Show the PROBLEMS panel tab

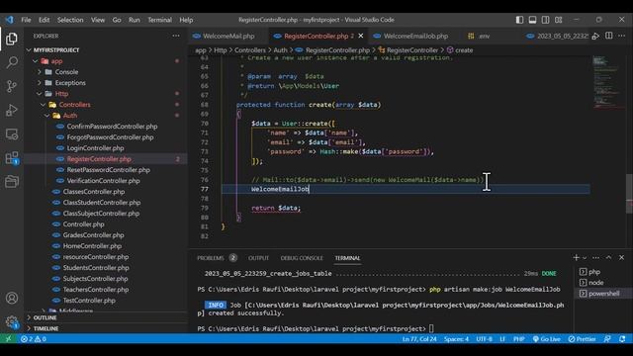pyautogui.click(x=211, y=258)
